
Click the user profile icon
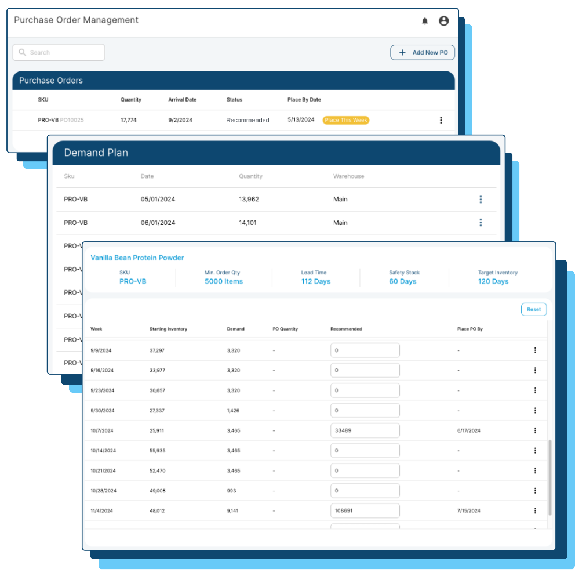[443, 21]
